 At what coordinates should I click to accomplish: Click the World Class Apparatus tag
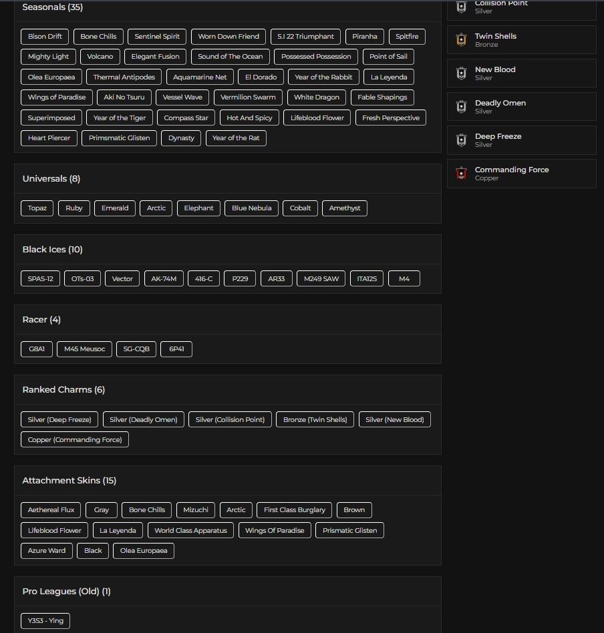(190, 530)
